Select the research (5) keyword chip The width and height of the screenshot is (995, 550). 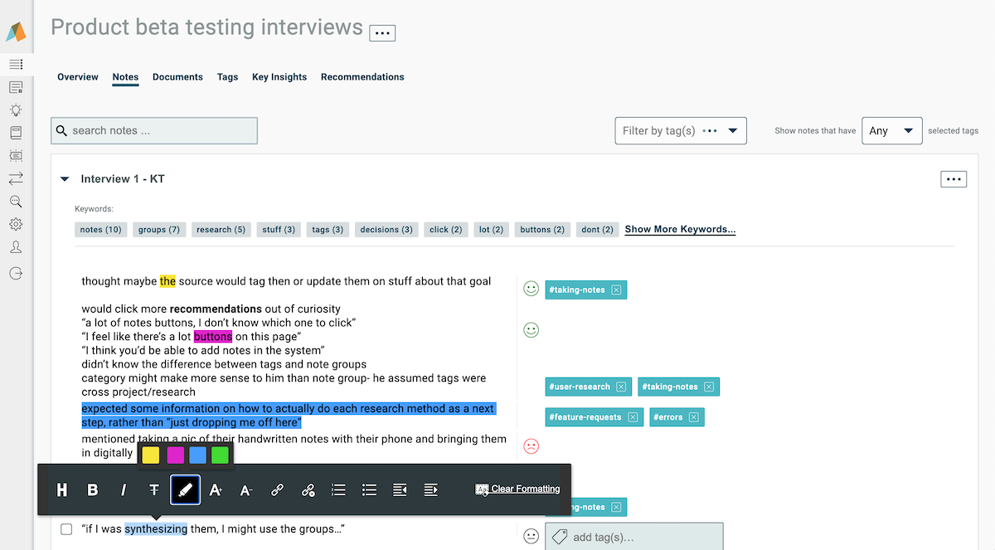(x=221, y=230)
